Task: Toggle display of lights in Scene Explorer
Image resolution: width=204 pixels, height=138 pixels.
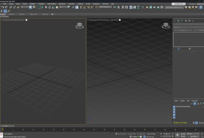Action: (174, 112)
